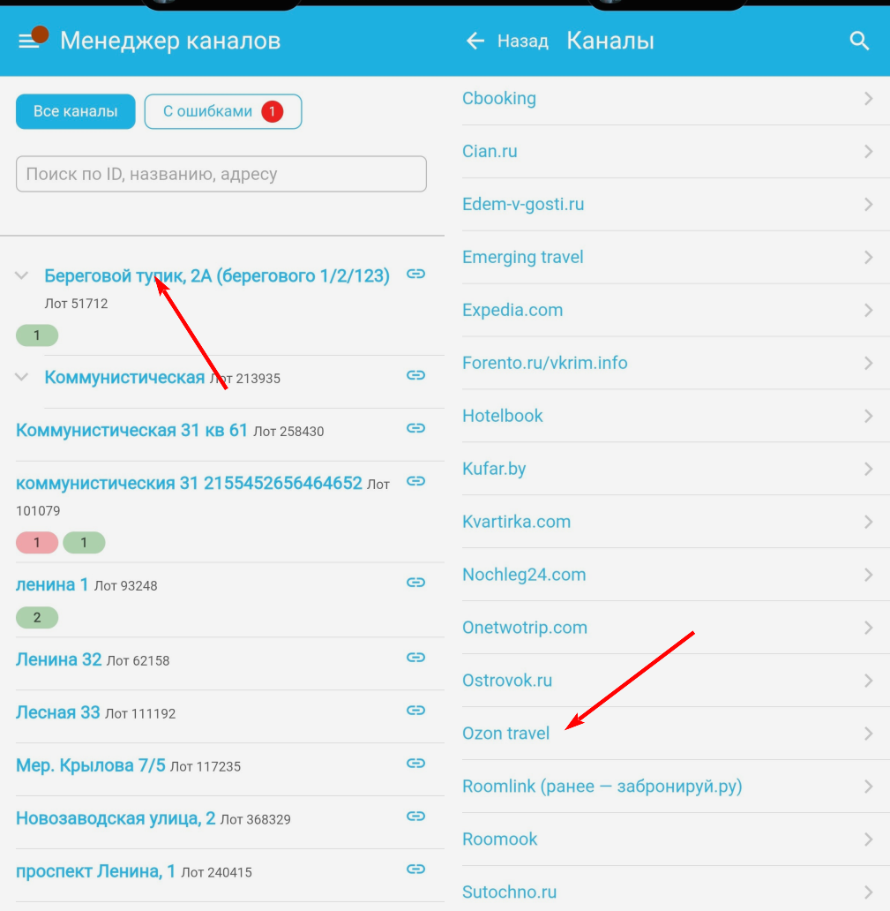Tap green badge 2 under ленина 1
This screenshot has height=911, width=890.
tap(36, 618)
